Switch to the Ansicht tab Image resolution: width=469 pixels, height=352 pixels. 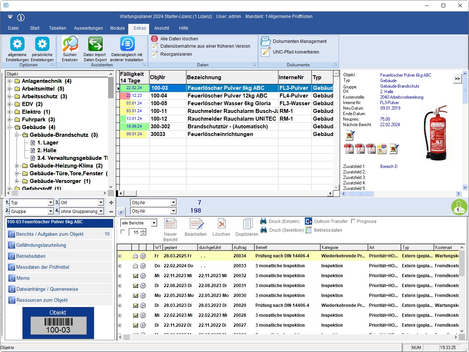pos(162,28)
